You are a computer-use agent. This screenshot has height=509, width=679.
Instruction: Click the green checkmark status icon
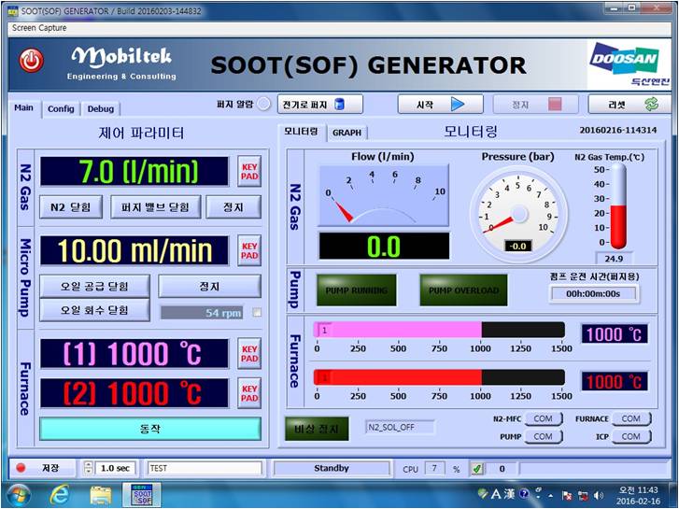(477, 468)
